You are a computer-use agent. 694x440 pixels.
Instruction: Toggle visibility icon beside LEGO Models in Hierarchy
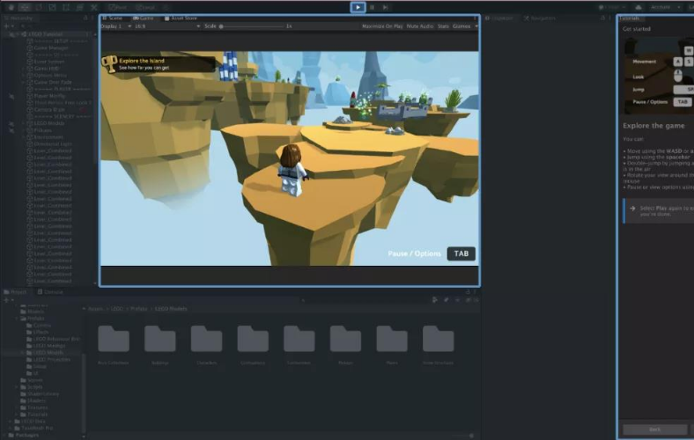[x=11, y=123]
